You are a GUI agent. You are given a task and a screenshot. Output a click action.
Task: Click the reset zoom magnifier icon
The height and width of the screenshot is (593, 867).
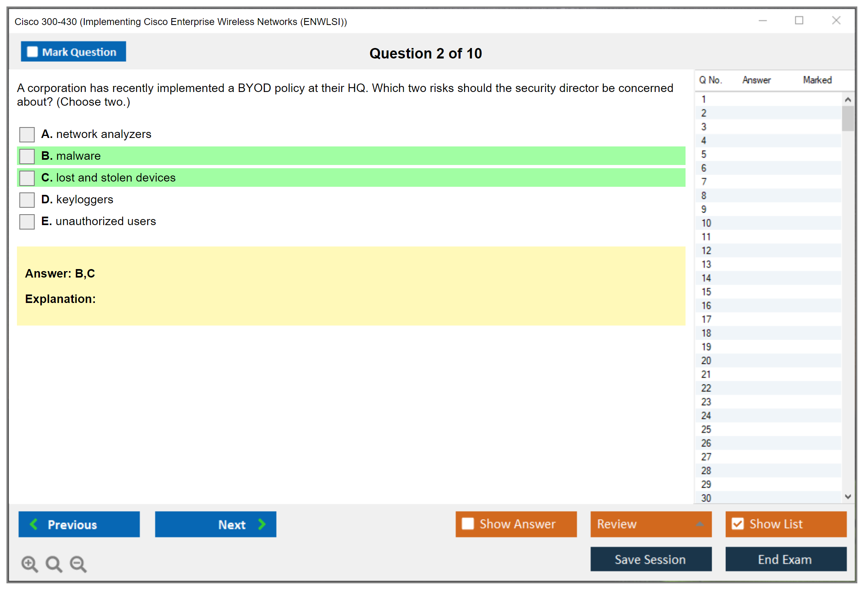54,564
